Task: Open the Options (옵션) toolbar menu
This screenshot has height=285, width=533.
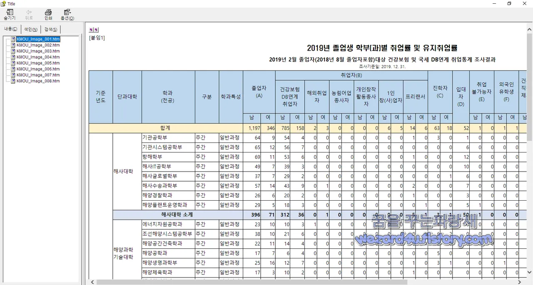Action: (x=67, y=15)
